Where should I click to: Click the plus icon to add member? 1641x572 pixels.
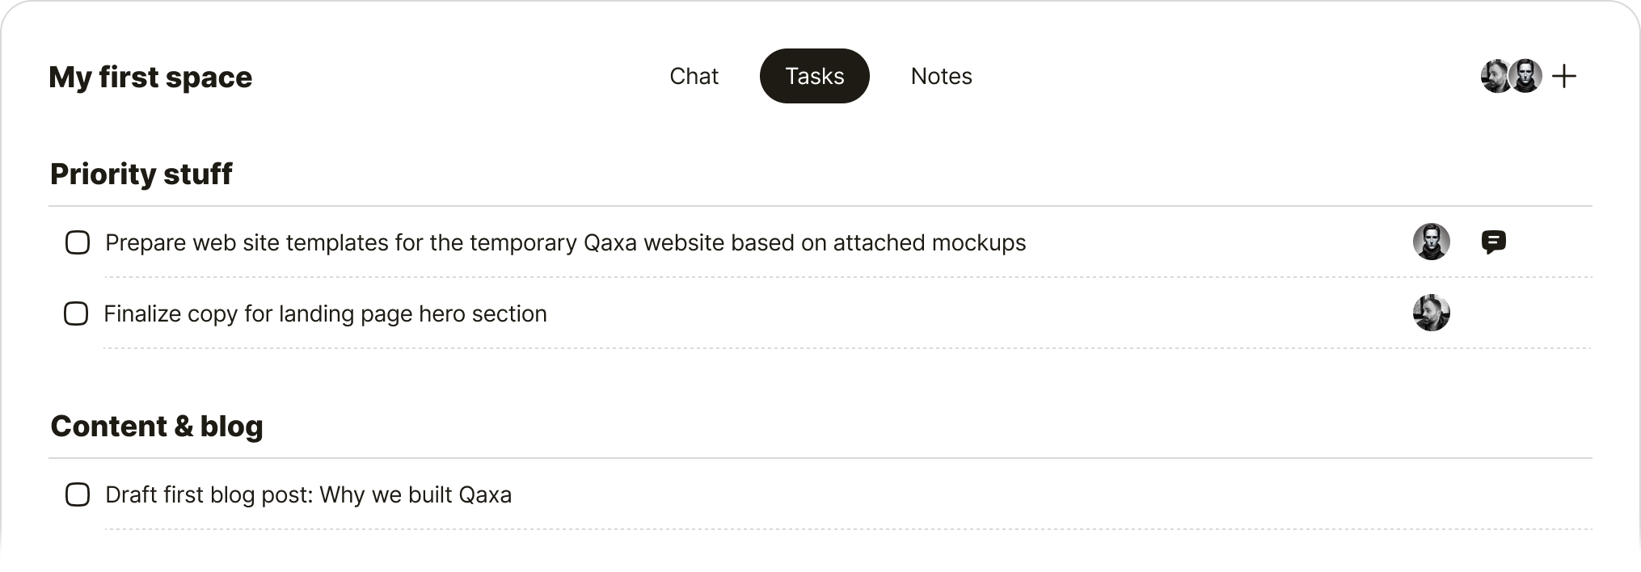1564,77
